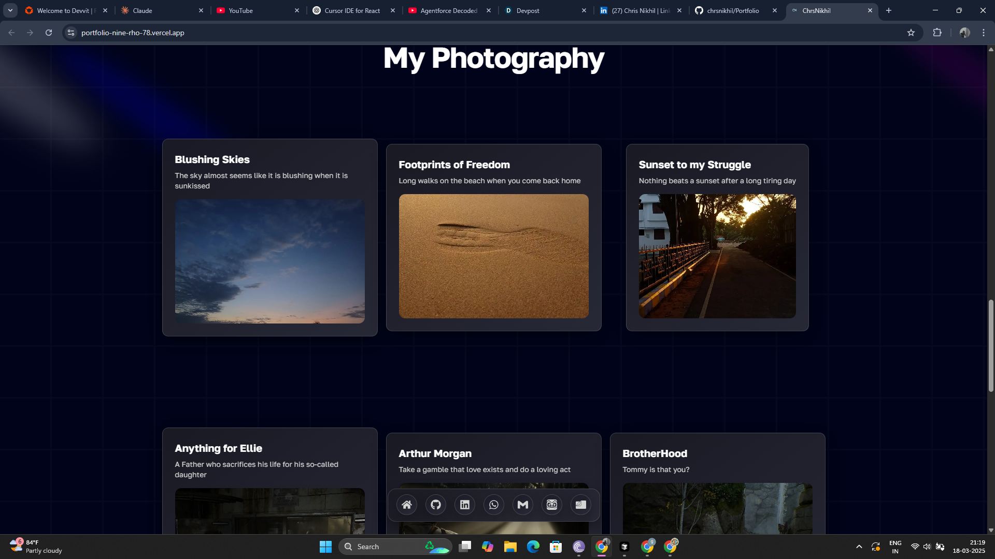Screen dimensions: 995x559
Task: Bookmark this page with the star icon
Action: point(911,33)
